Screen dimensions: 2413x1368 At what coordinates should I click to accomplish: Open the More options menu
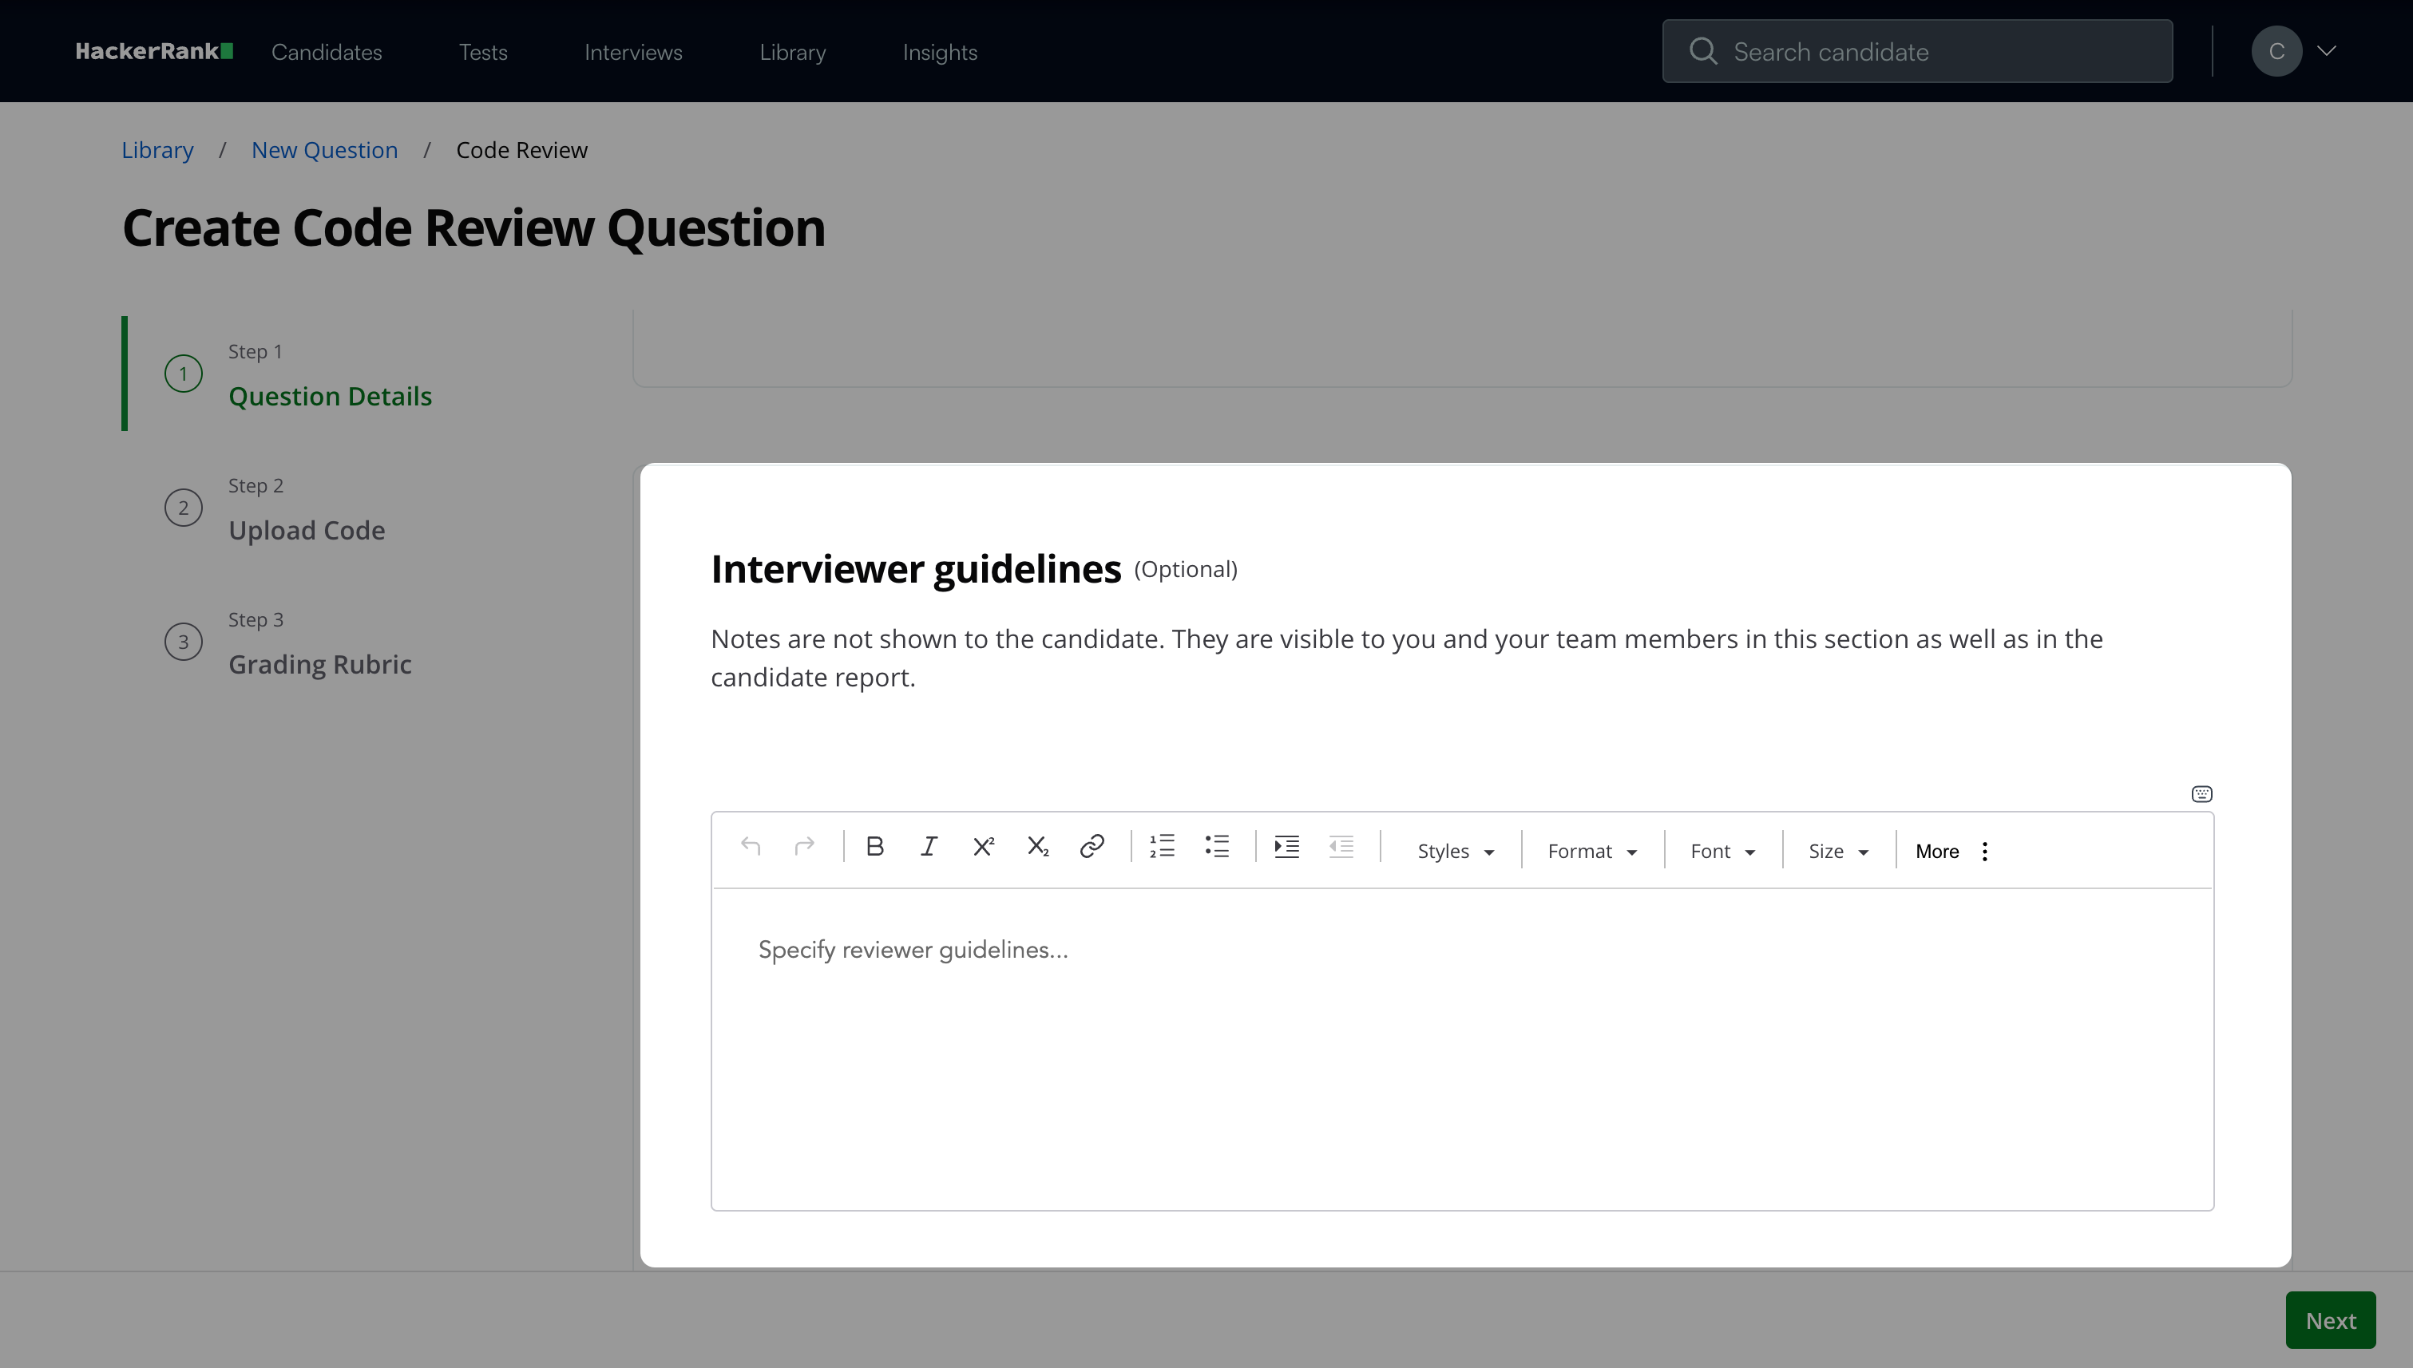click(x=1952, y=852)
